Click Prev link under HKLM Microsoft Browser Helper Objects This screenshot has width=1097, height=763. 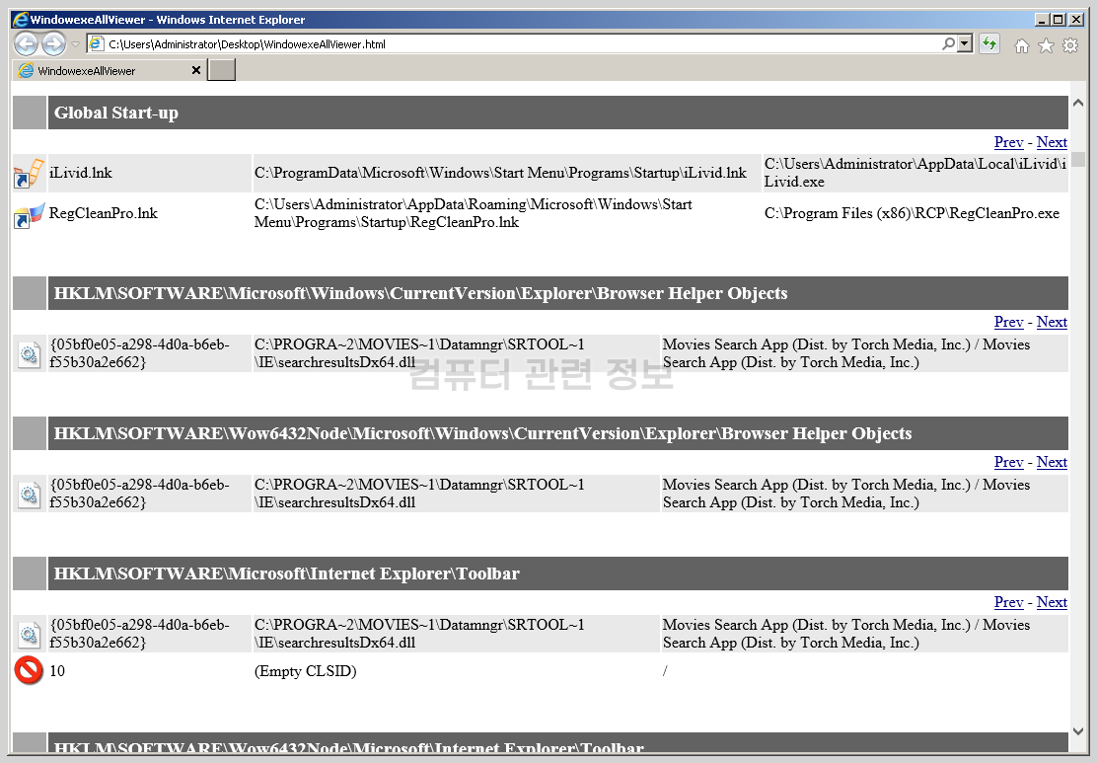click(1008, 322)
